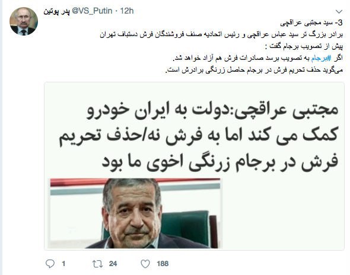Open the tweet options chevron menu
This screenshot has width=350, height=275.
pos(339,11)
